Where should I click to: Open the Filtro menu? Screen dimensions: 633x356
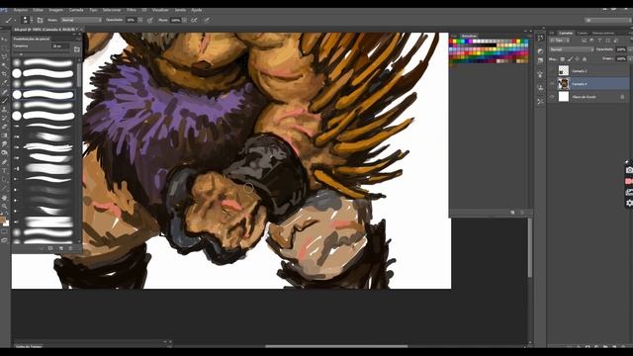click(x=132, y=10)
